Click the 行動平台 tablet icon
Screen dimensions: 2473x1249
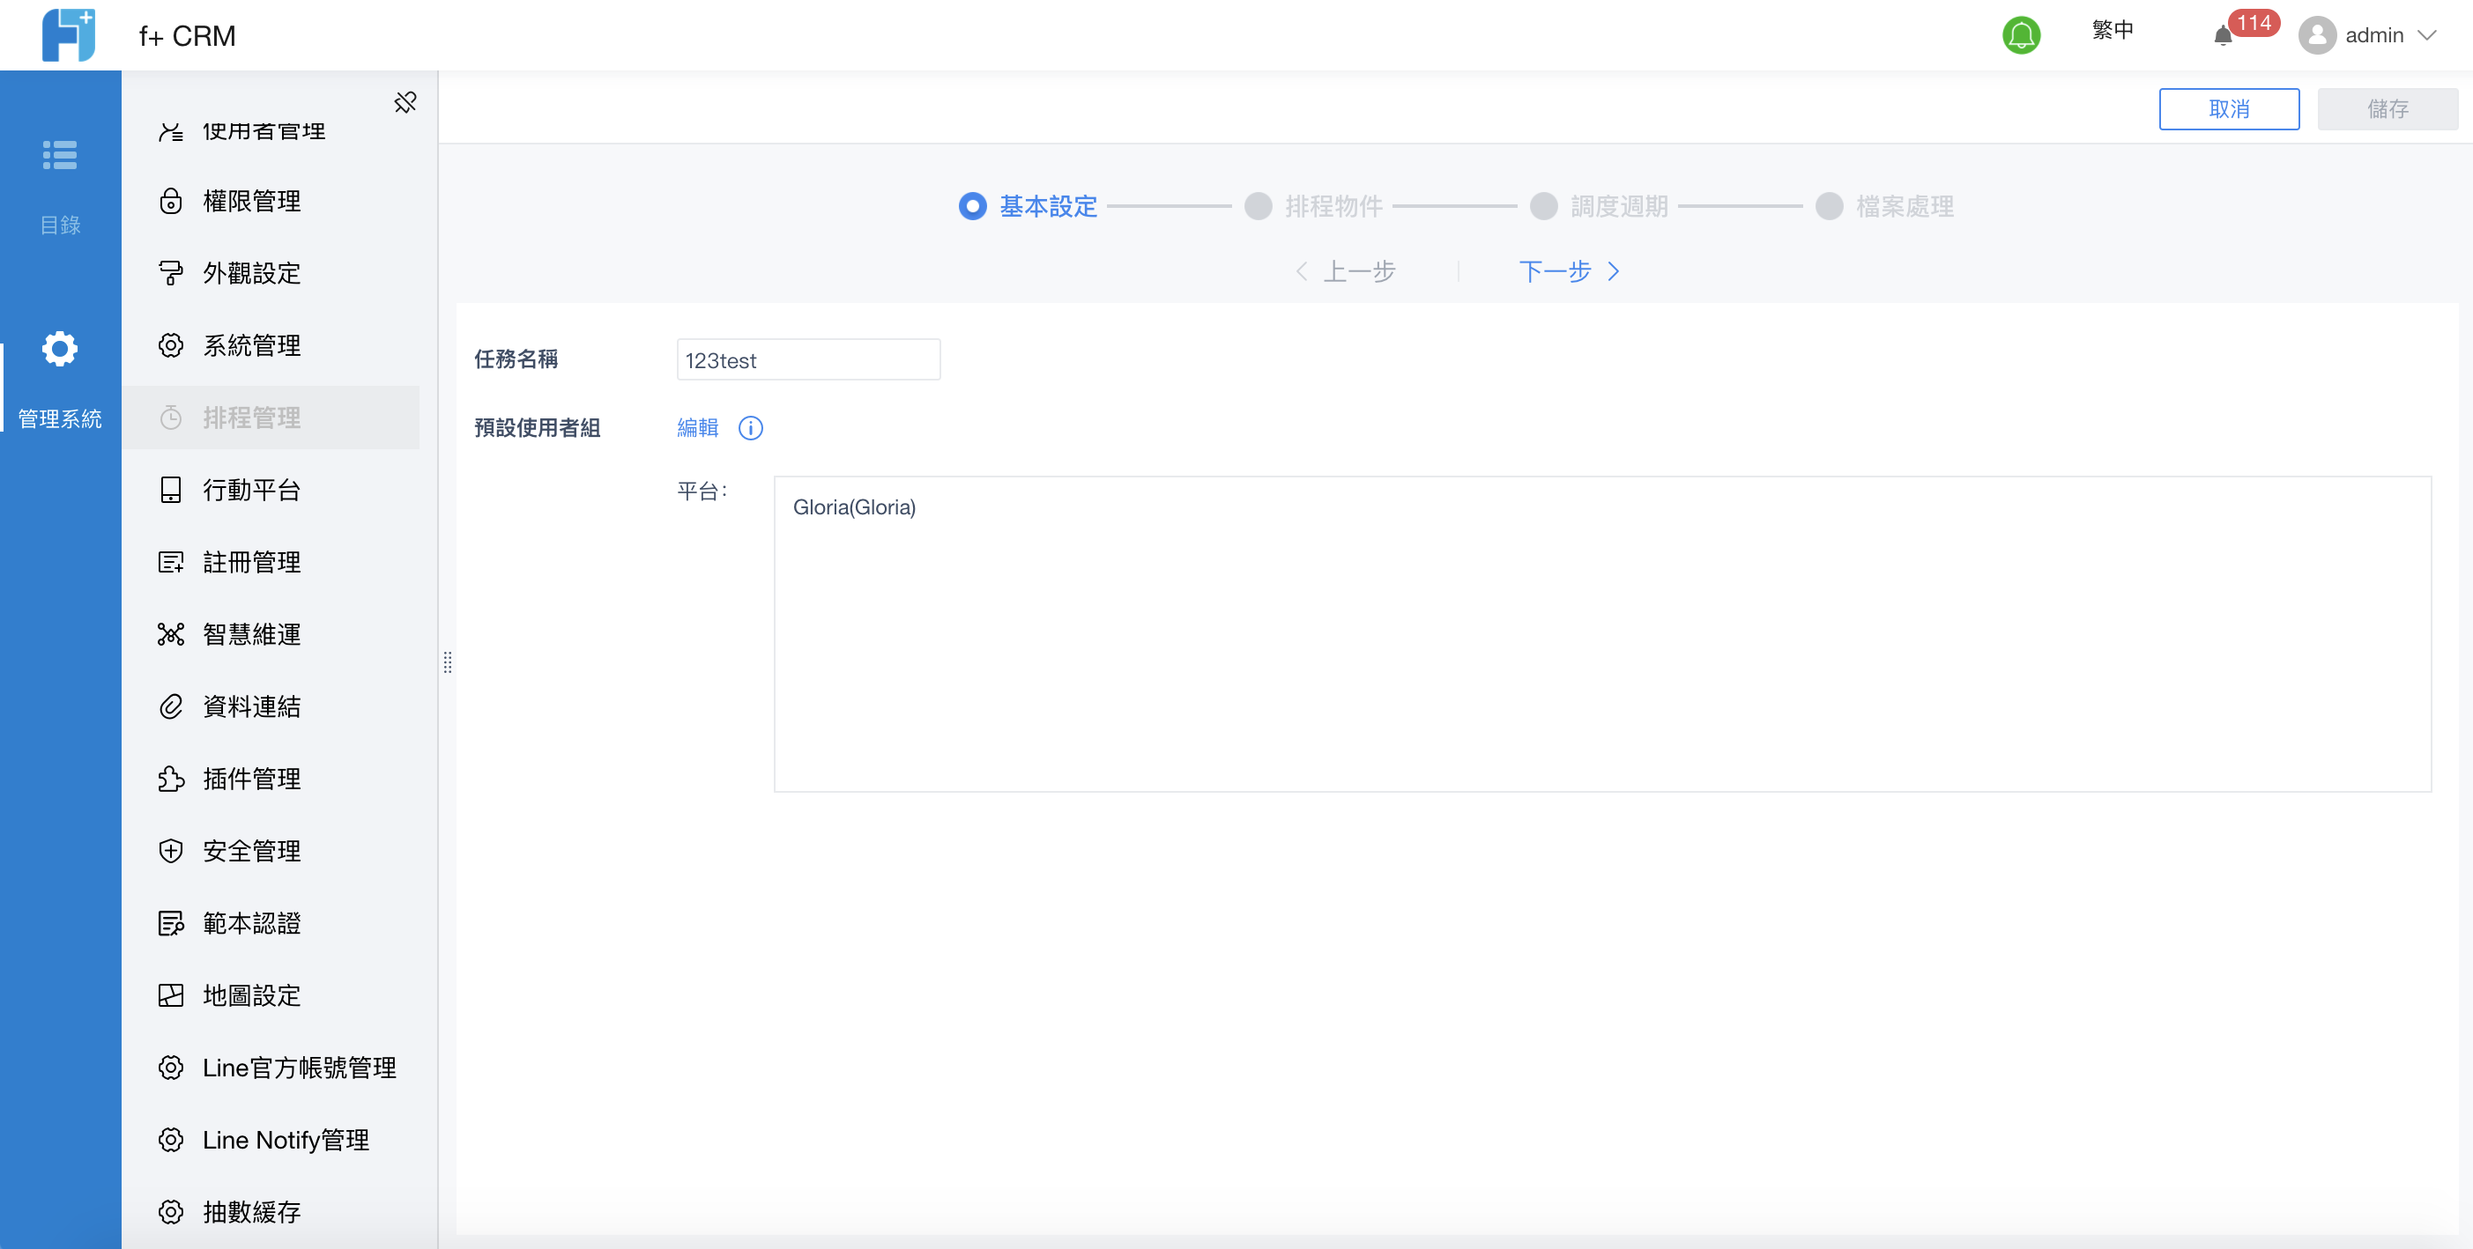click(171, 491)
